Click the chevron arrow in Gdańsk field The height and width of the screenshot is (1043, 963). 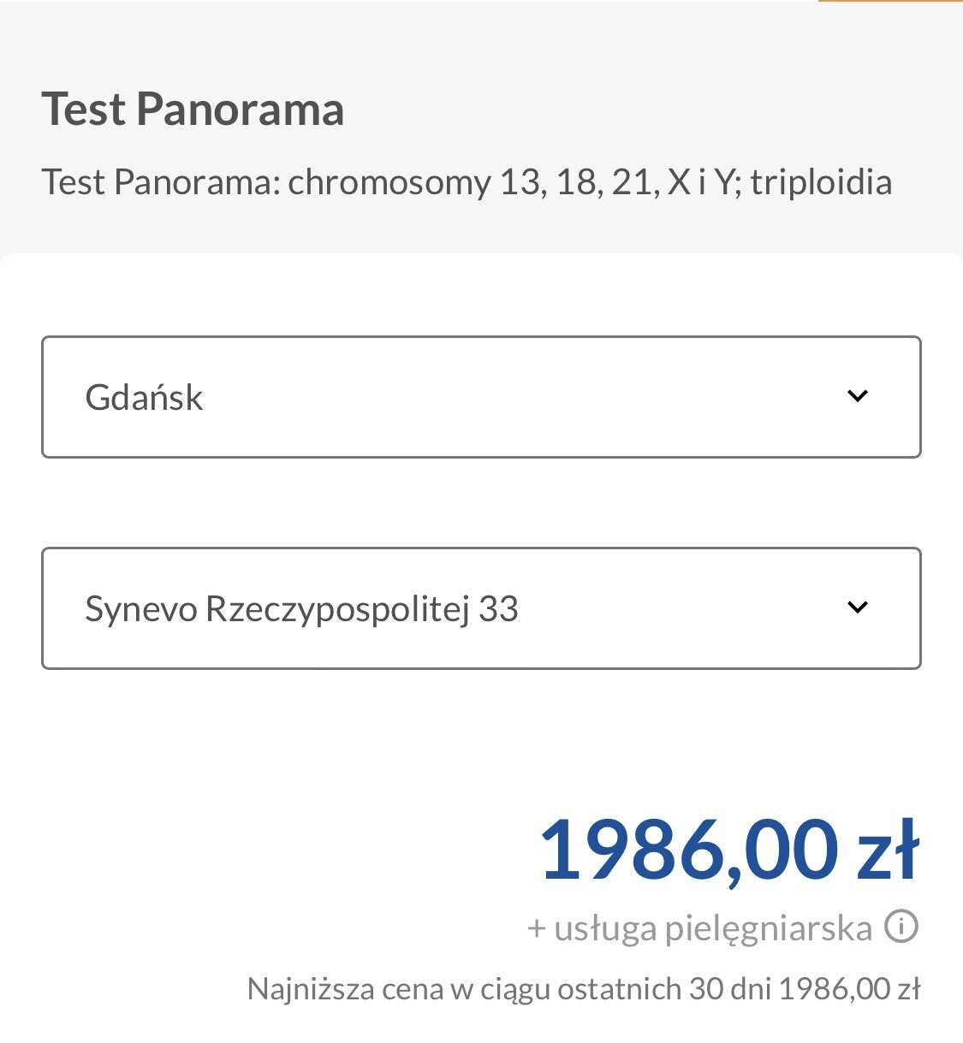[857, 396]
